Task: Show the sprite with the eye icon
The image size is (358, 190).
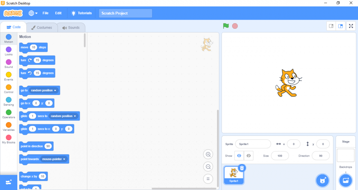Action: pyautogui.click(x=239, y=156)
